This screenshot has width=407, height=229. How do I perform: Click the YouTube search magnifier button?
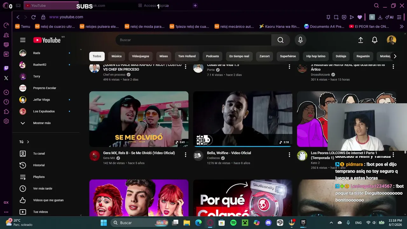coord(280,40)
